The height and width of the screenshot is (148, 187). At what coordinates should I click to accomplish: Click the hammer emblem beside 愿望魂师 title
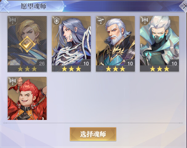coord(5,6)
